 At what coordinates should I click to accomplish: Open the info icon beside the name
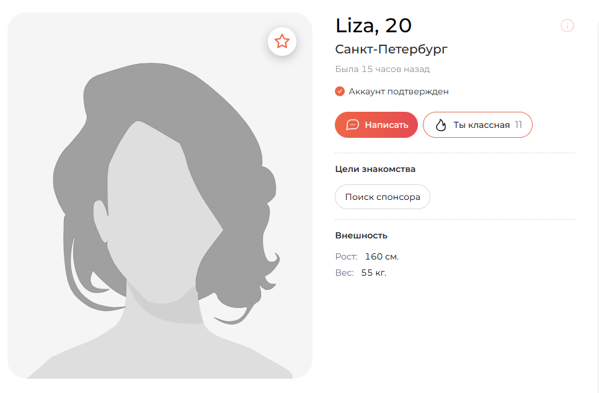tap(567, 25)
